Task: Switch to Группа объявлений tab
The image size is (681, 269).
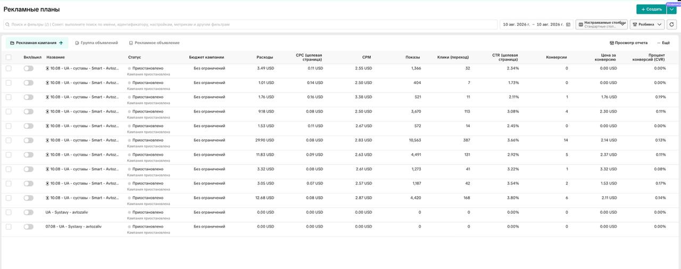Action: click(96, 43)
